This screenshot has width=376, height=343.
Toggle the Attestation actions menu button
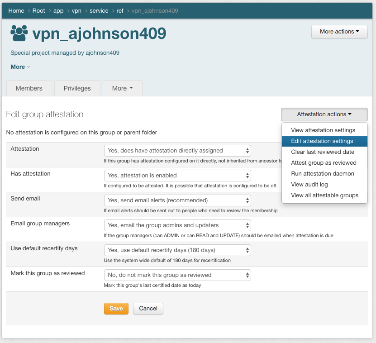(x=324, y=114)
